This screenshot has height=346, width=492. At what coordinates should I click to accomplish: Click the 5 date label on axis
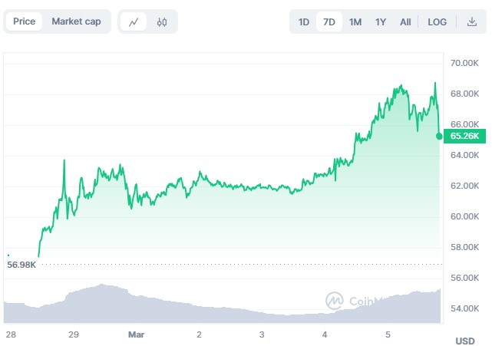(388, 334)
